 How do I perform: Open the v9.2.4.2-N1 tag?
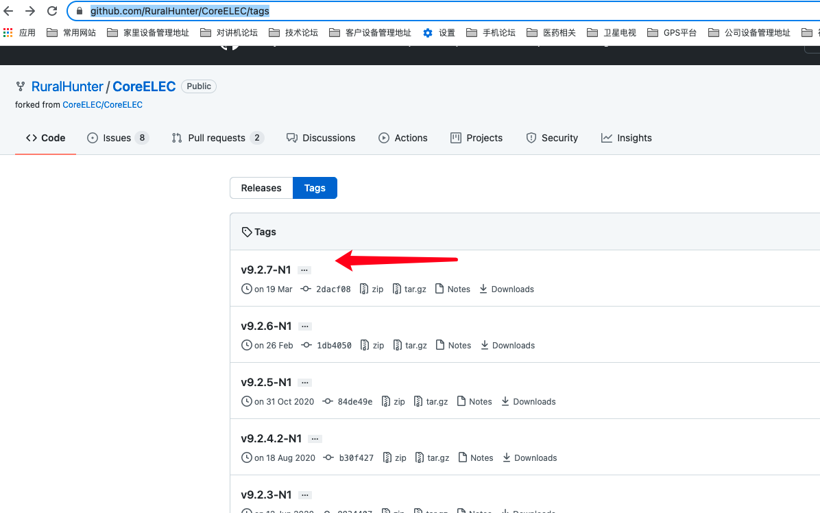pyautogui.click(x=272, y=439)
